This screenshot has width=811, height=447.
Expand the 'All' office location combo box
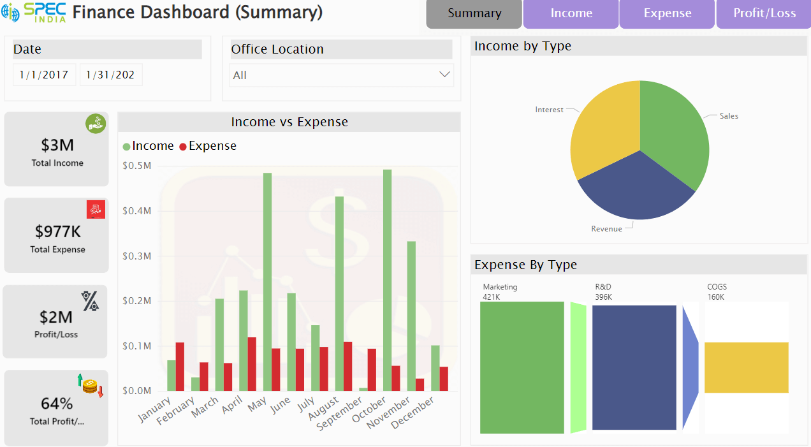point(341,75)
